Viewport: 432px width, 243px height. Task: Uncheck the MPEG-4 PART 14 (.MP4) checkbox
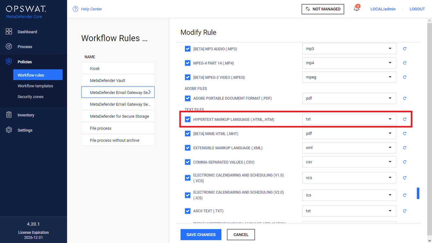point(188,63)
